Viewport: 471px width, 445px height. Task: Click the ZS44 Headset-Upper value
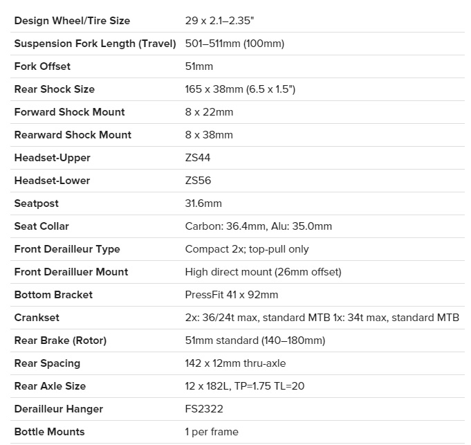tap(198, 158)
